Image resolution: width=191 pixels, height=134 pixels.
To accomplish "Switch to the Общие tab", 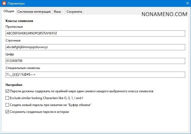I will [9, 11].
